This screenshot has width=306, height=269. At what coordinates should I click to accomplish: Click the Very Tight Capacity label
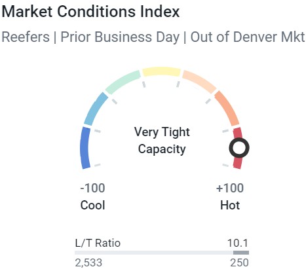[x=162, y=141]
